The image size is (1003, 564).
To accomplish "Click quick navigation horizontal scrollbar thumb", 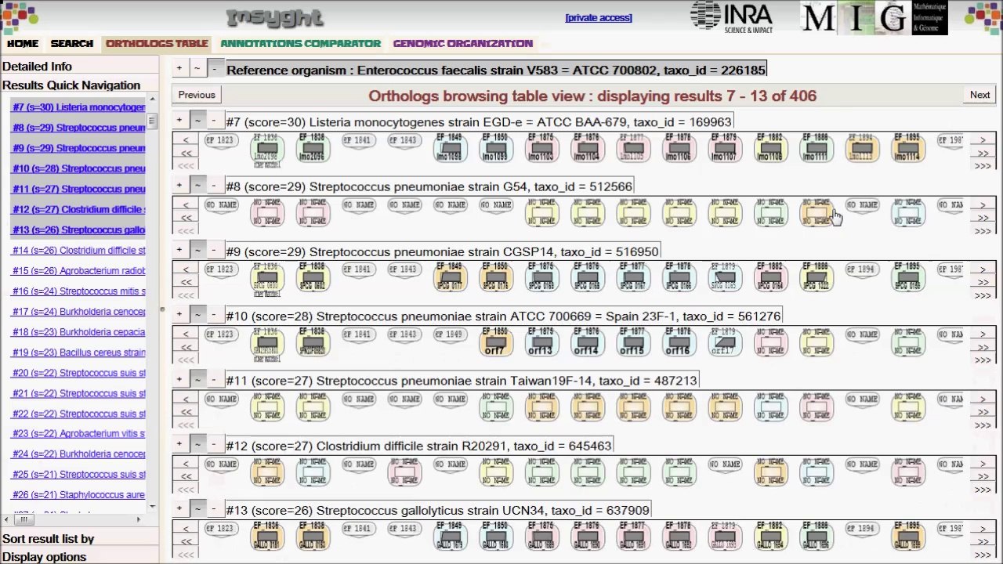I will [24, 519].
